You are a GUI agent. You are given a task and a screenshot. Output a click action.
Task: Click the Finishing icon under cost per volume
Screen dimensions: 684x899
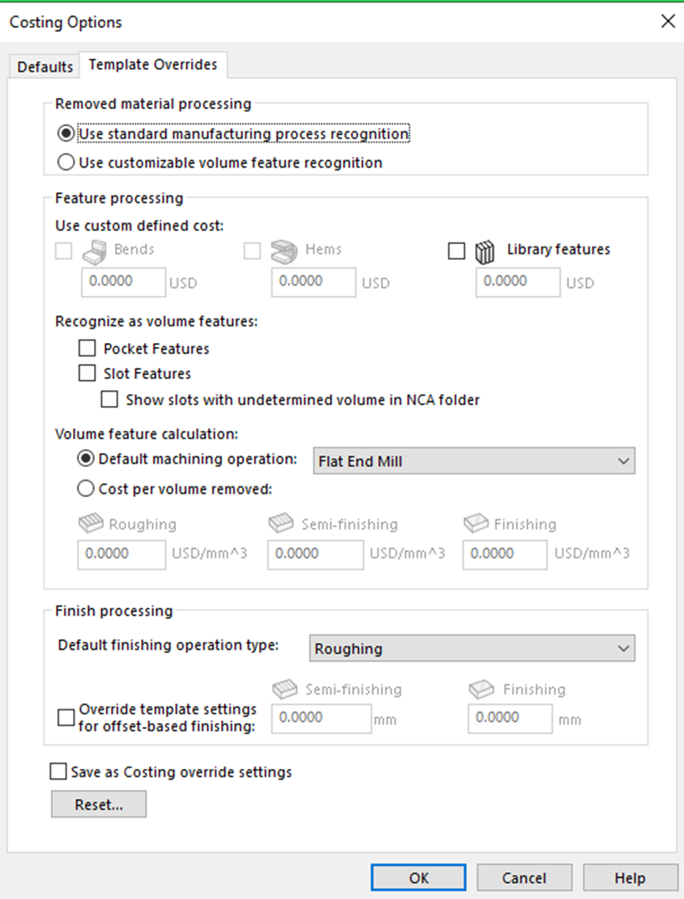(x=476, y=523)
